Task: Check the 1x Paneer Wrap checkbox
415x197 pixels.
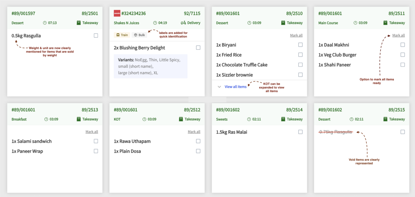Action: coord(96,151)
